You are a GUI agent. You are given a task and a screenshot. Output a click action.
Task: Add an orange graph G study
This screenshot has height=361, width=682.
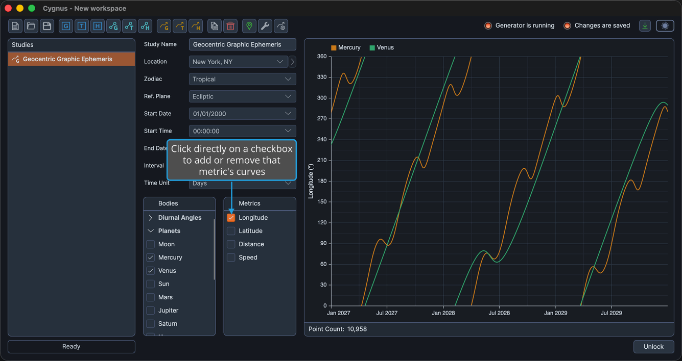tap(164, 26)
